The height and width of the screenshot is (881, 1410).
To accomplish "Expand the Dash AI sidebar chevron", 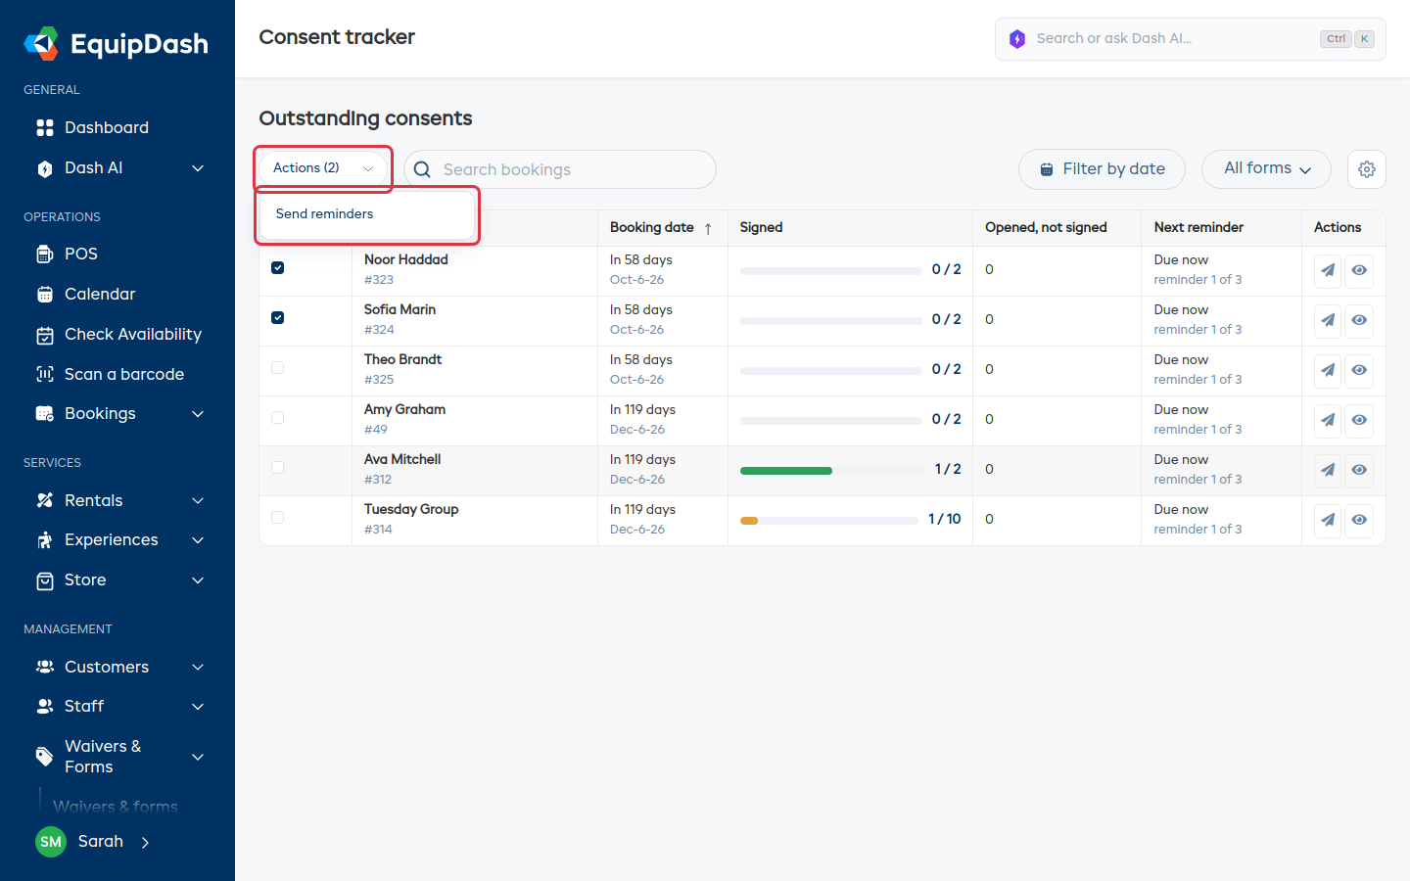I will (x=198, y=168).
